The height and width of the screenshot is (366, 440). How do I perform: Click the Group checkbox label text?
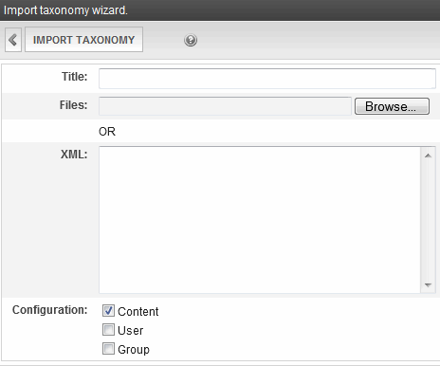point(134,350)
